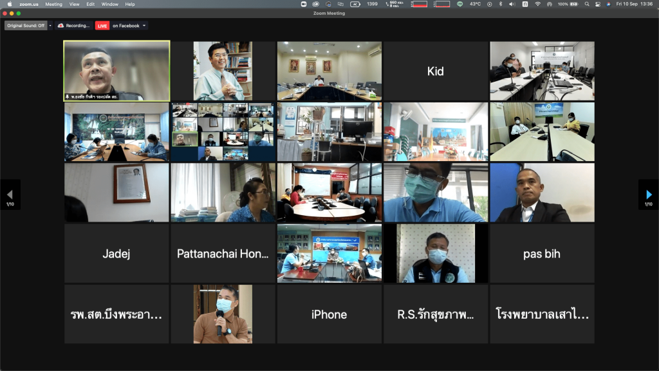This screenshot has width=659, height=371.
Task: Select the Jadej participant tile
Action: tap(116, 254)
